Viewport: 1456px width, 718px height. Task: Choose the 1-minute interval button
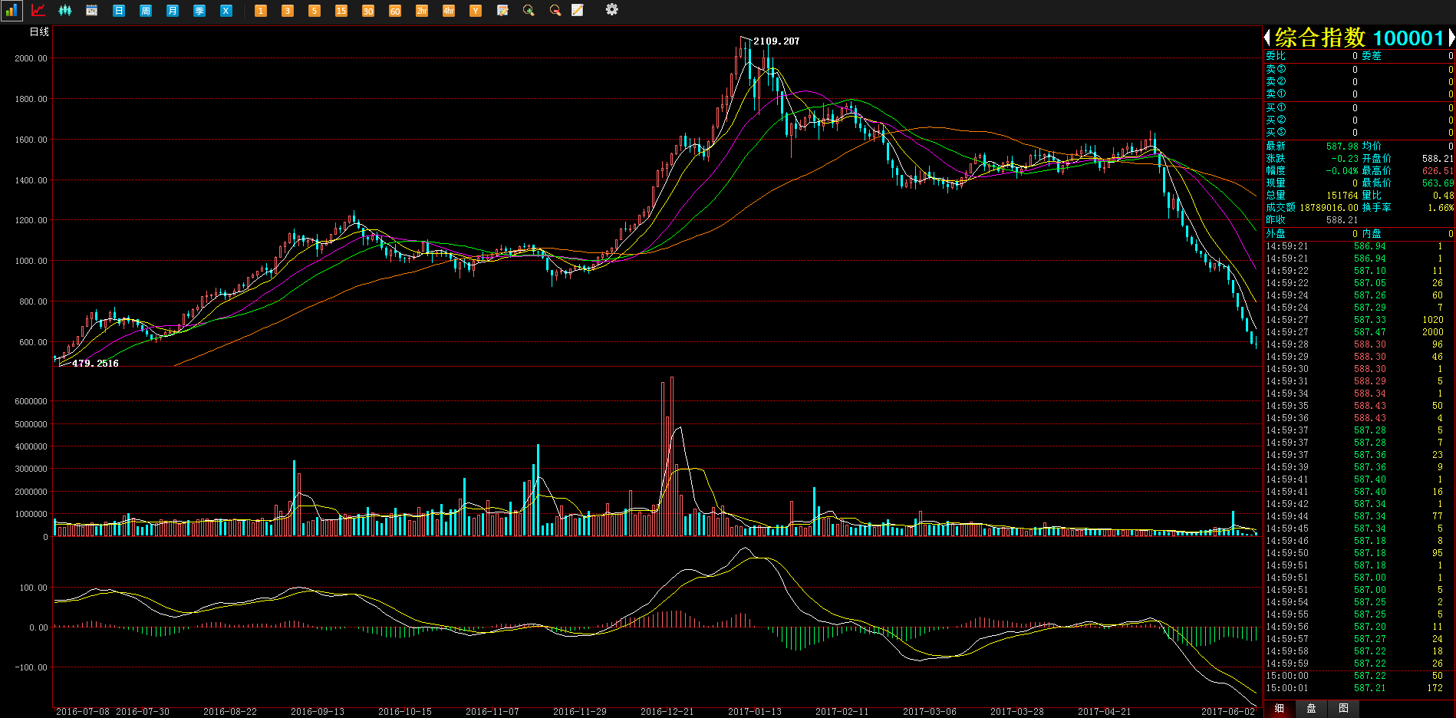click(261, 10)
